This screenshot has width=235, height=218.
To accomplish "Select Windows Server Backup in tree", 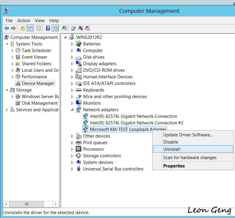I will pos(40,96).
